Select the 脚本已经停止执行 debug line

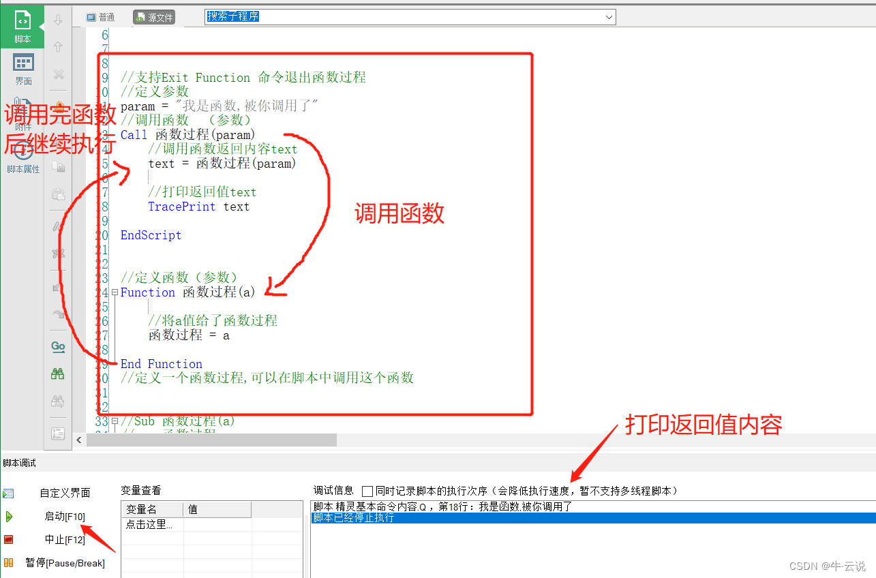pos(592,518)
